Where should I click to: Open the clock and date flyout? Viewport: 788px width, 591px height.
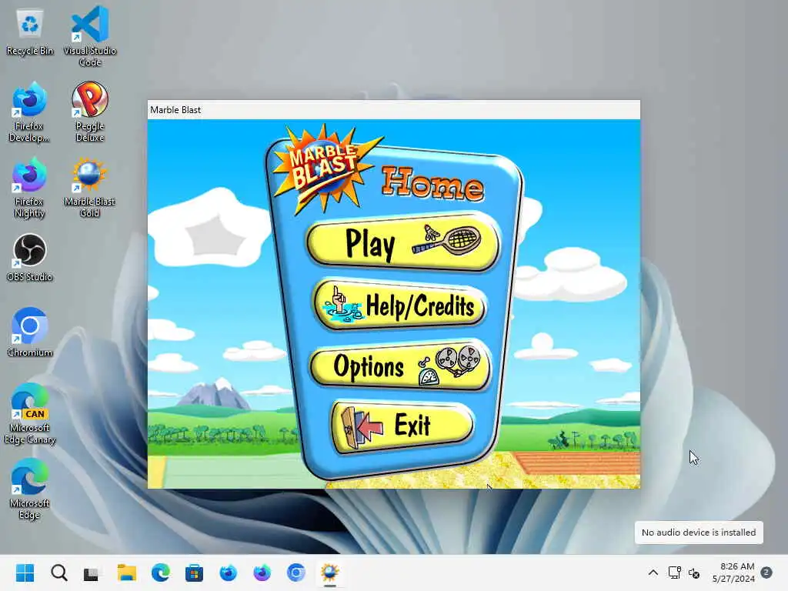pos(733,573)
